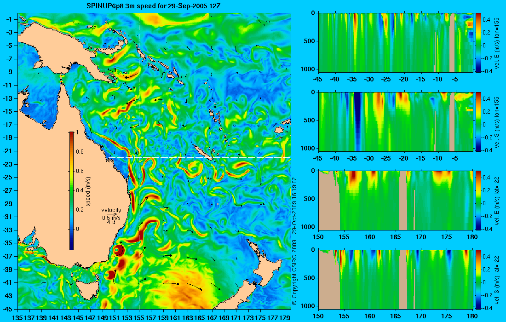
Task: Click the color bar labeled 'vel. S (m/s) lon=155'
Action: [x=478, y=121]
